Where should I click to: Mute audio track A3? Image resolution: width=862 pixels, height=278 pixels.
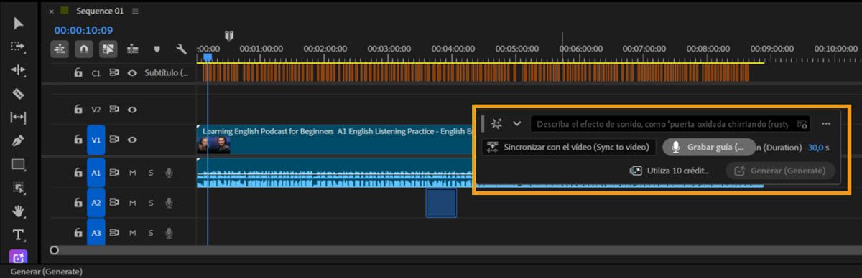tap(132, 232)
